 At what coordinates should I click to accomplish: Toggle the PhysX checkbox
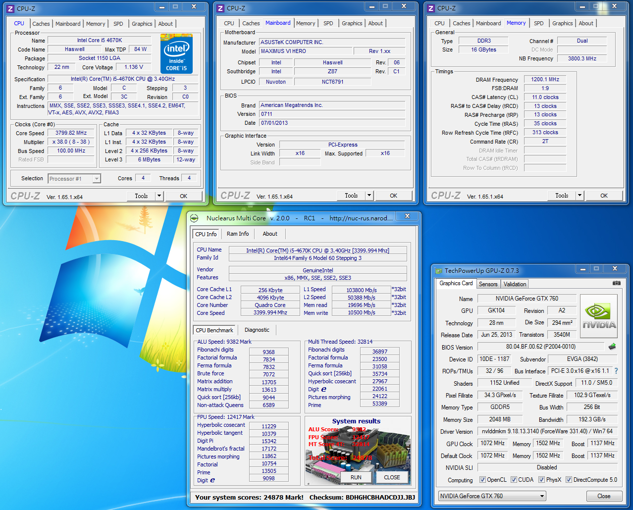pos(541,480)
